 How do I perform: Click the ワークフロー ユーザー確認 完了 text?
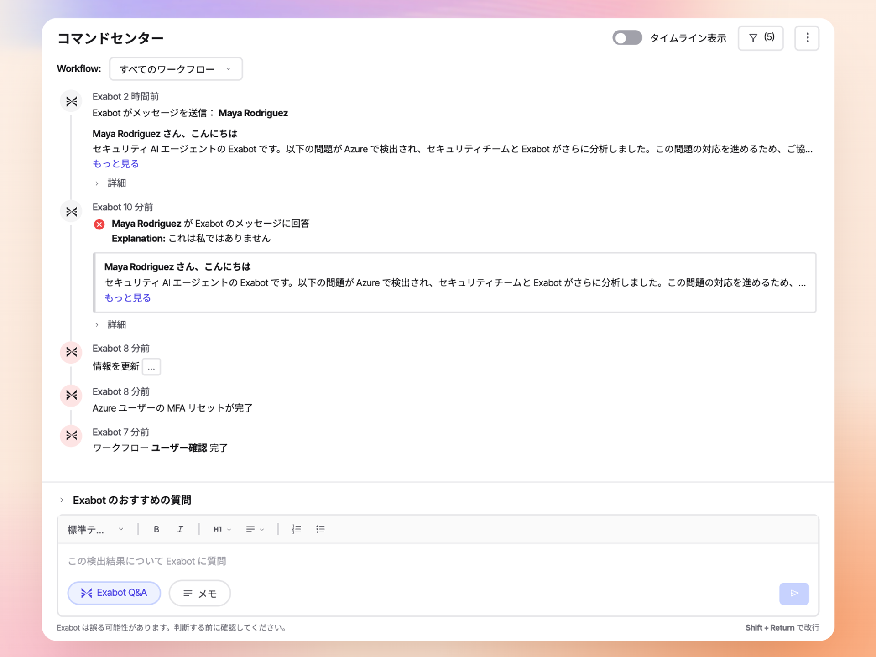coord(160,448)
